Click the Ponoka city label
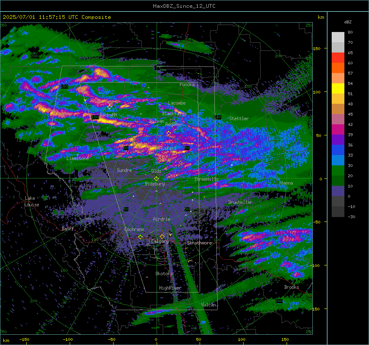369x345 pixels. click(x=187, y=85)
